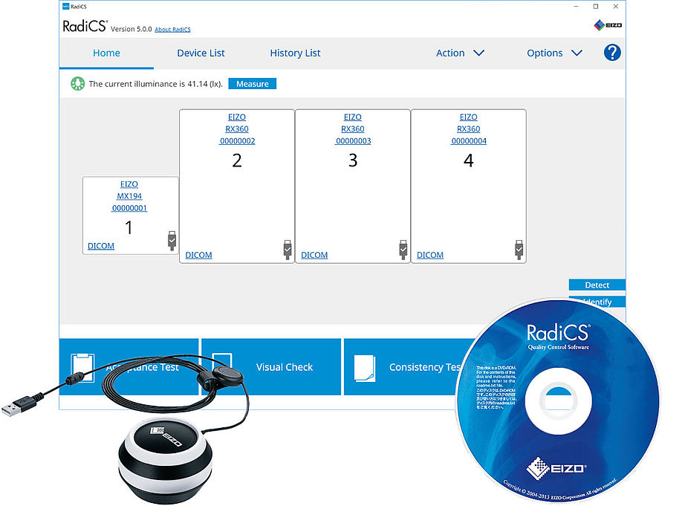Open DICOM link on monitor 4 card

[x=430, y=255]
